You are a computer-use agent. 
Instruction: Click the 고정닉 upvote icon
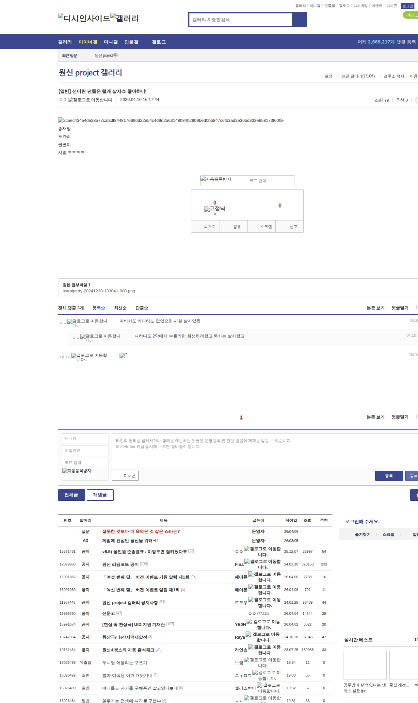215,209
